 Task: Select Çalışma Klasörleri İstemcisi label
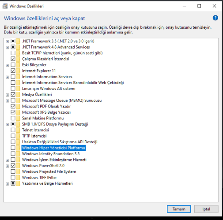click(45, 59)
